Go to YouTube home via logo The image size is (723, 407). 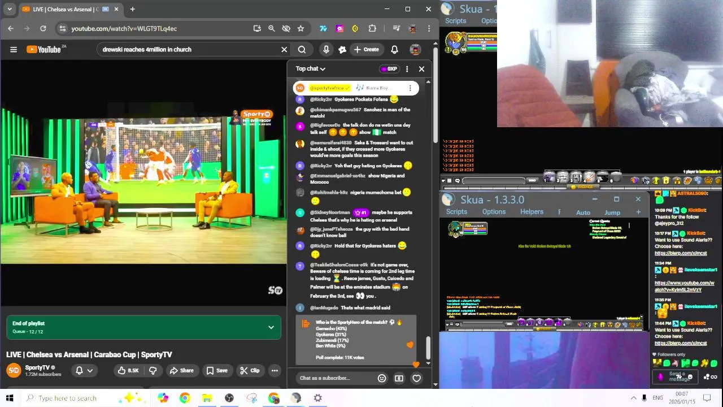coord(44,50)
